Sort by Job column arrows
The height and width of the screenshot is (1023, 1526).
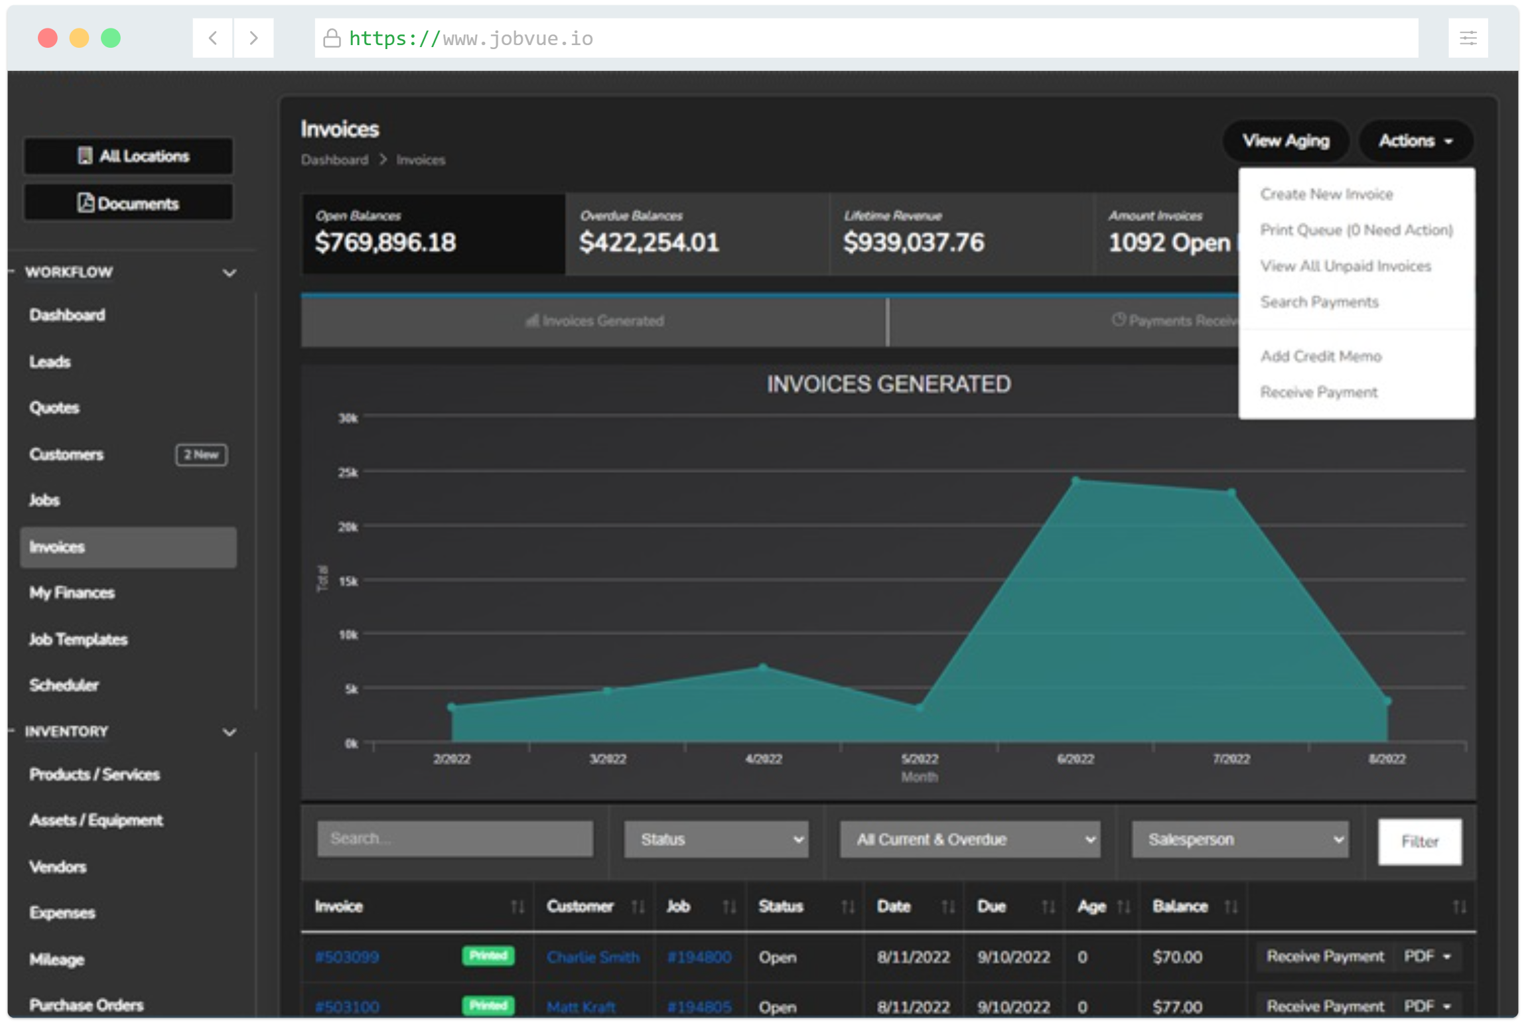coord(729,907)
